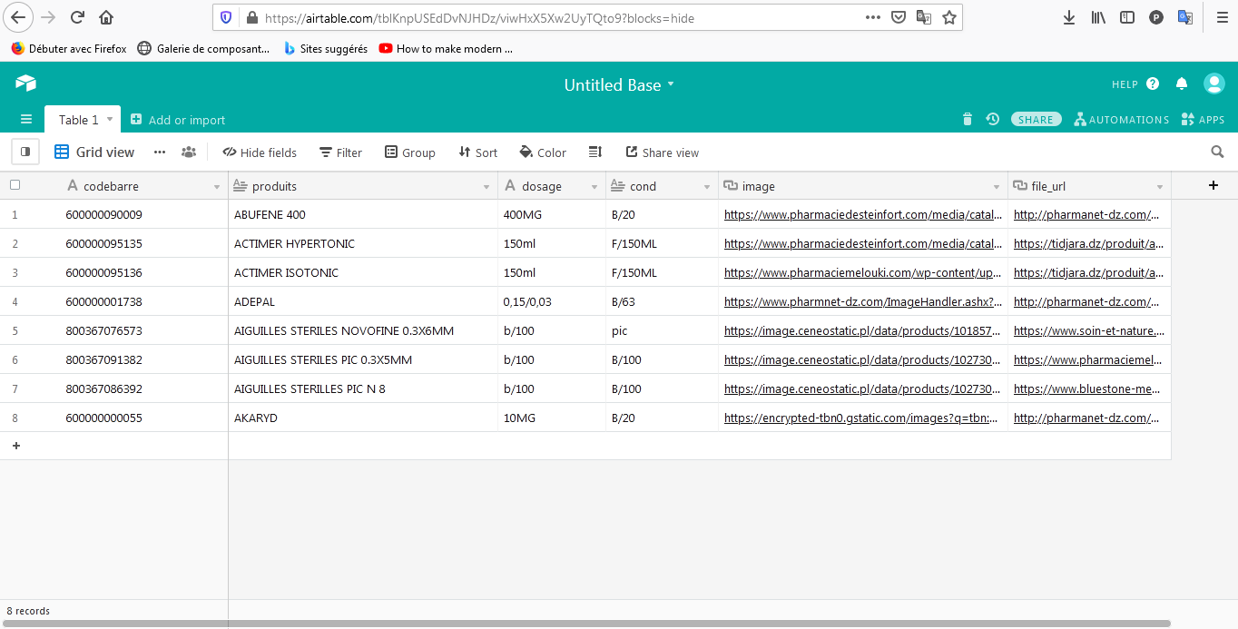
Task: Open the Table 1 tab dropdown arrow
Action: tap(110, 119)
